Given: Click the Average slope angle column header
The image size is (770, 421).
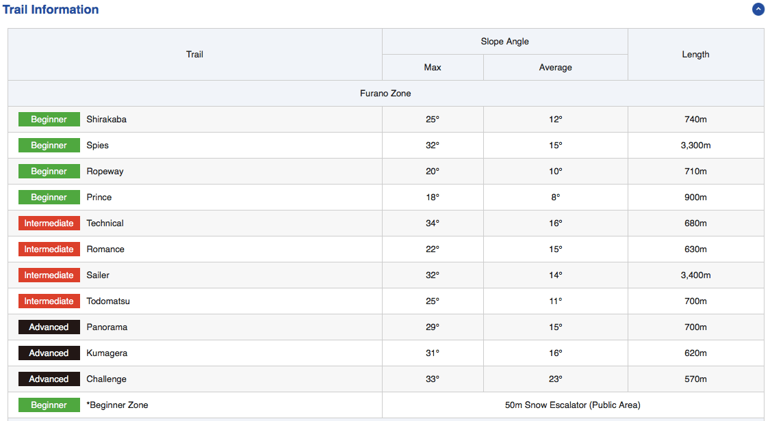Looking at the screenshot, I should coord(555,68).
